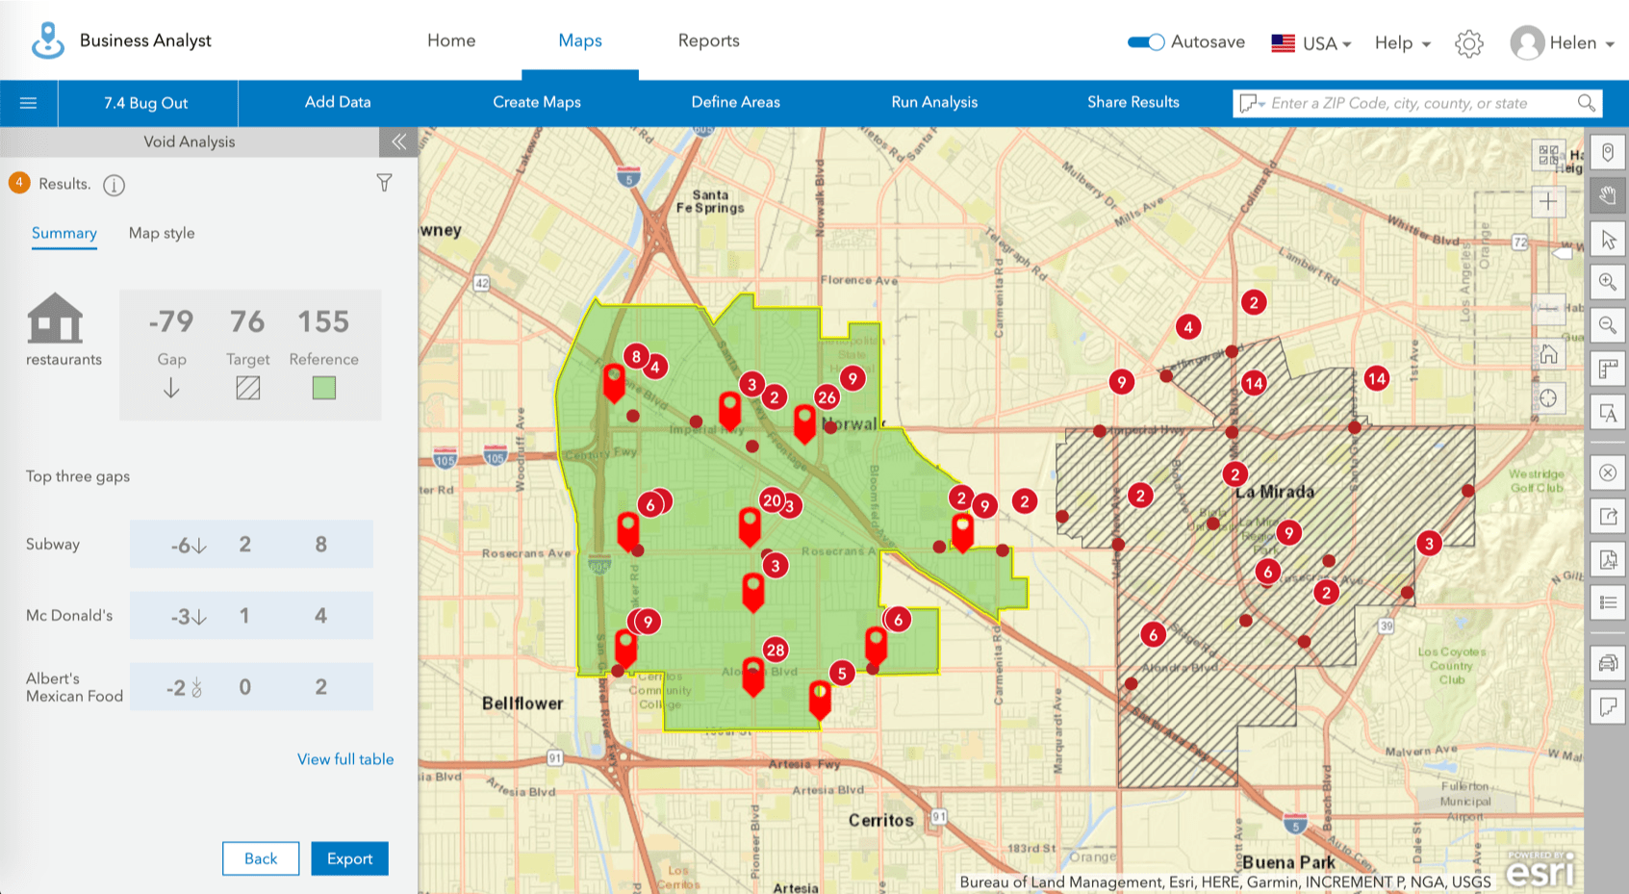
Task: Click the minus zoom button on map
Action: tap(1548, 310)
